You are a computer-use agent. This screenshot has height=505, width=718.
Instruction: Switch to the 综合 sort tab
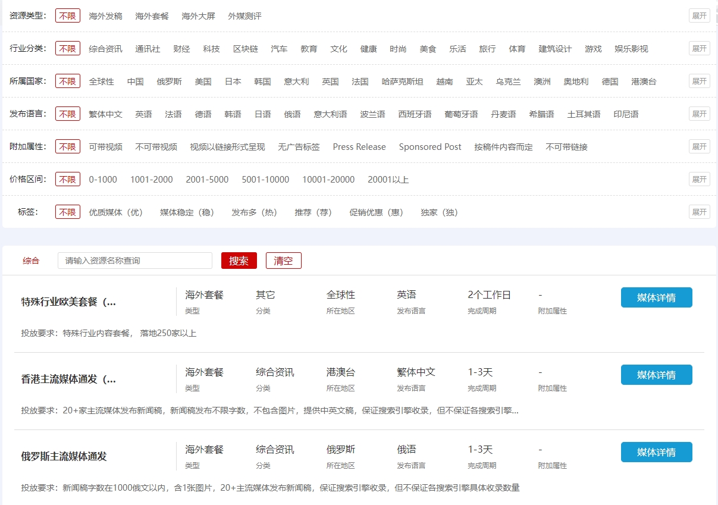[x=31, y=261]
